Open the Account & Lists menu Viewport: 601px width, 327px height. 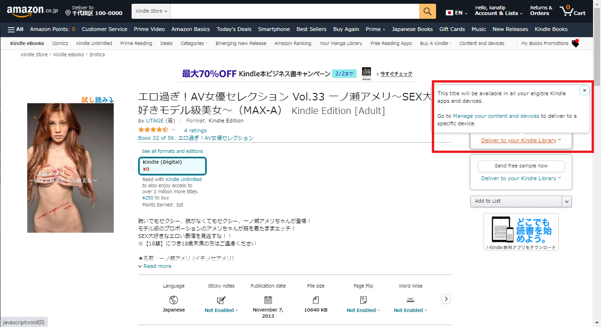click(x=499, y=11)
